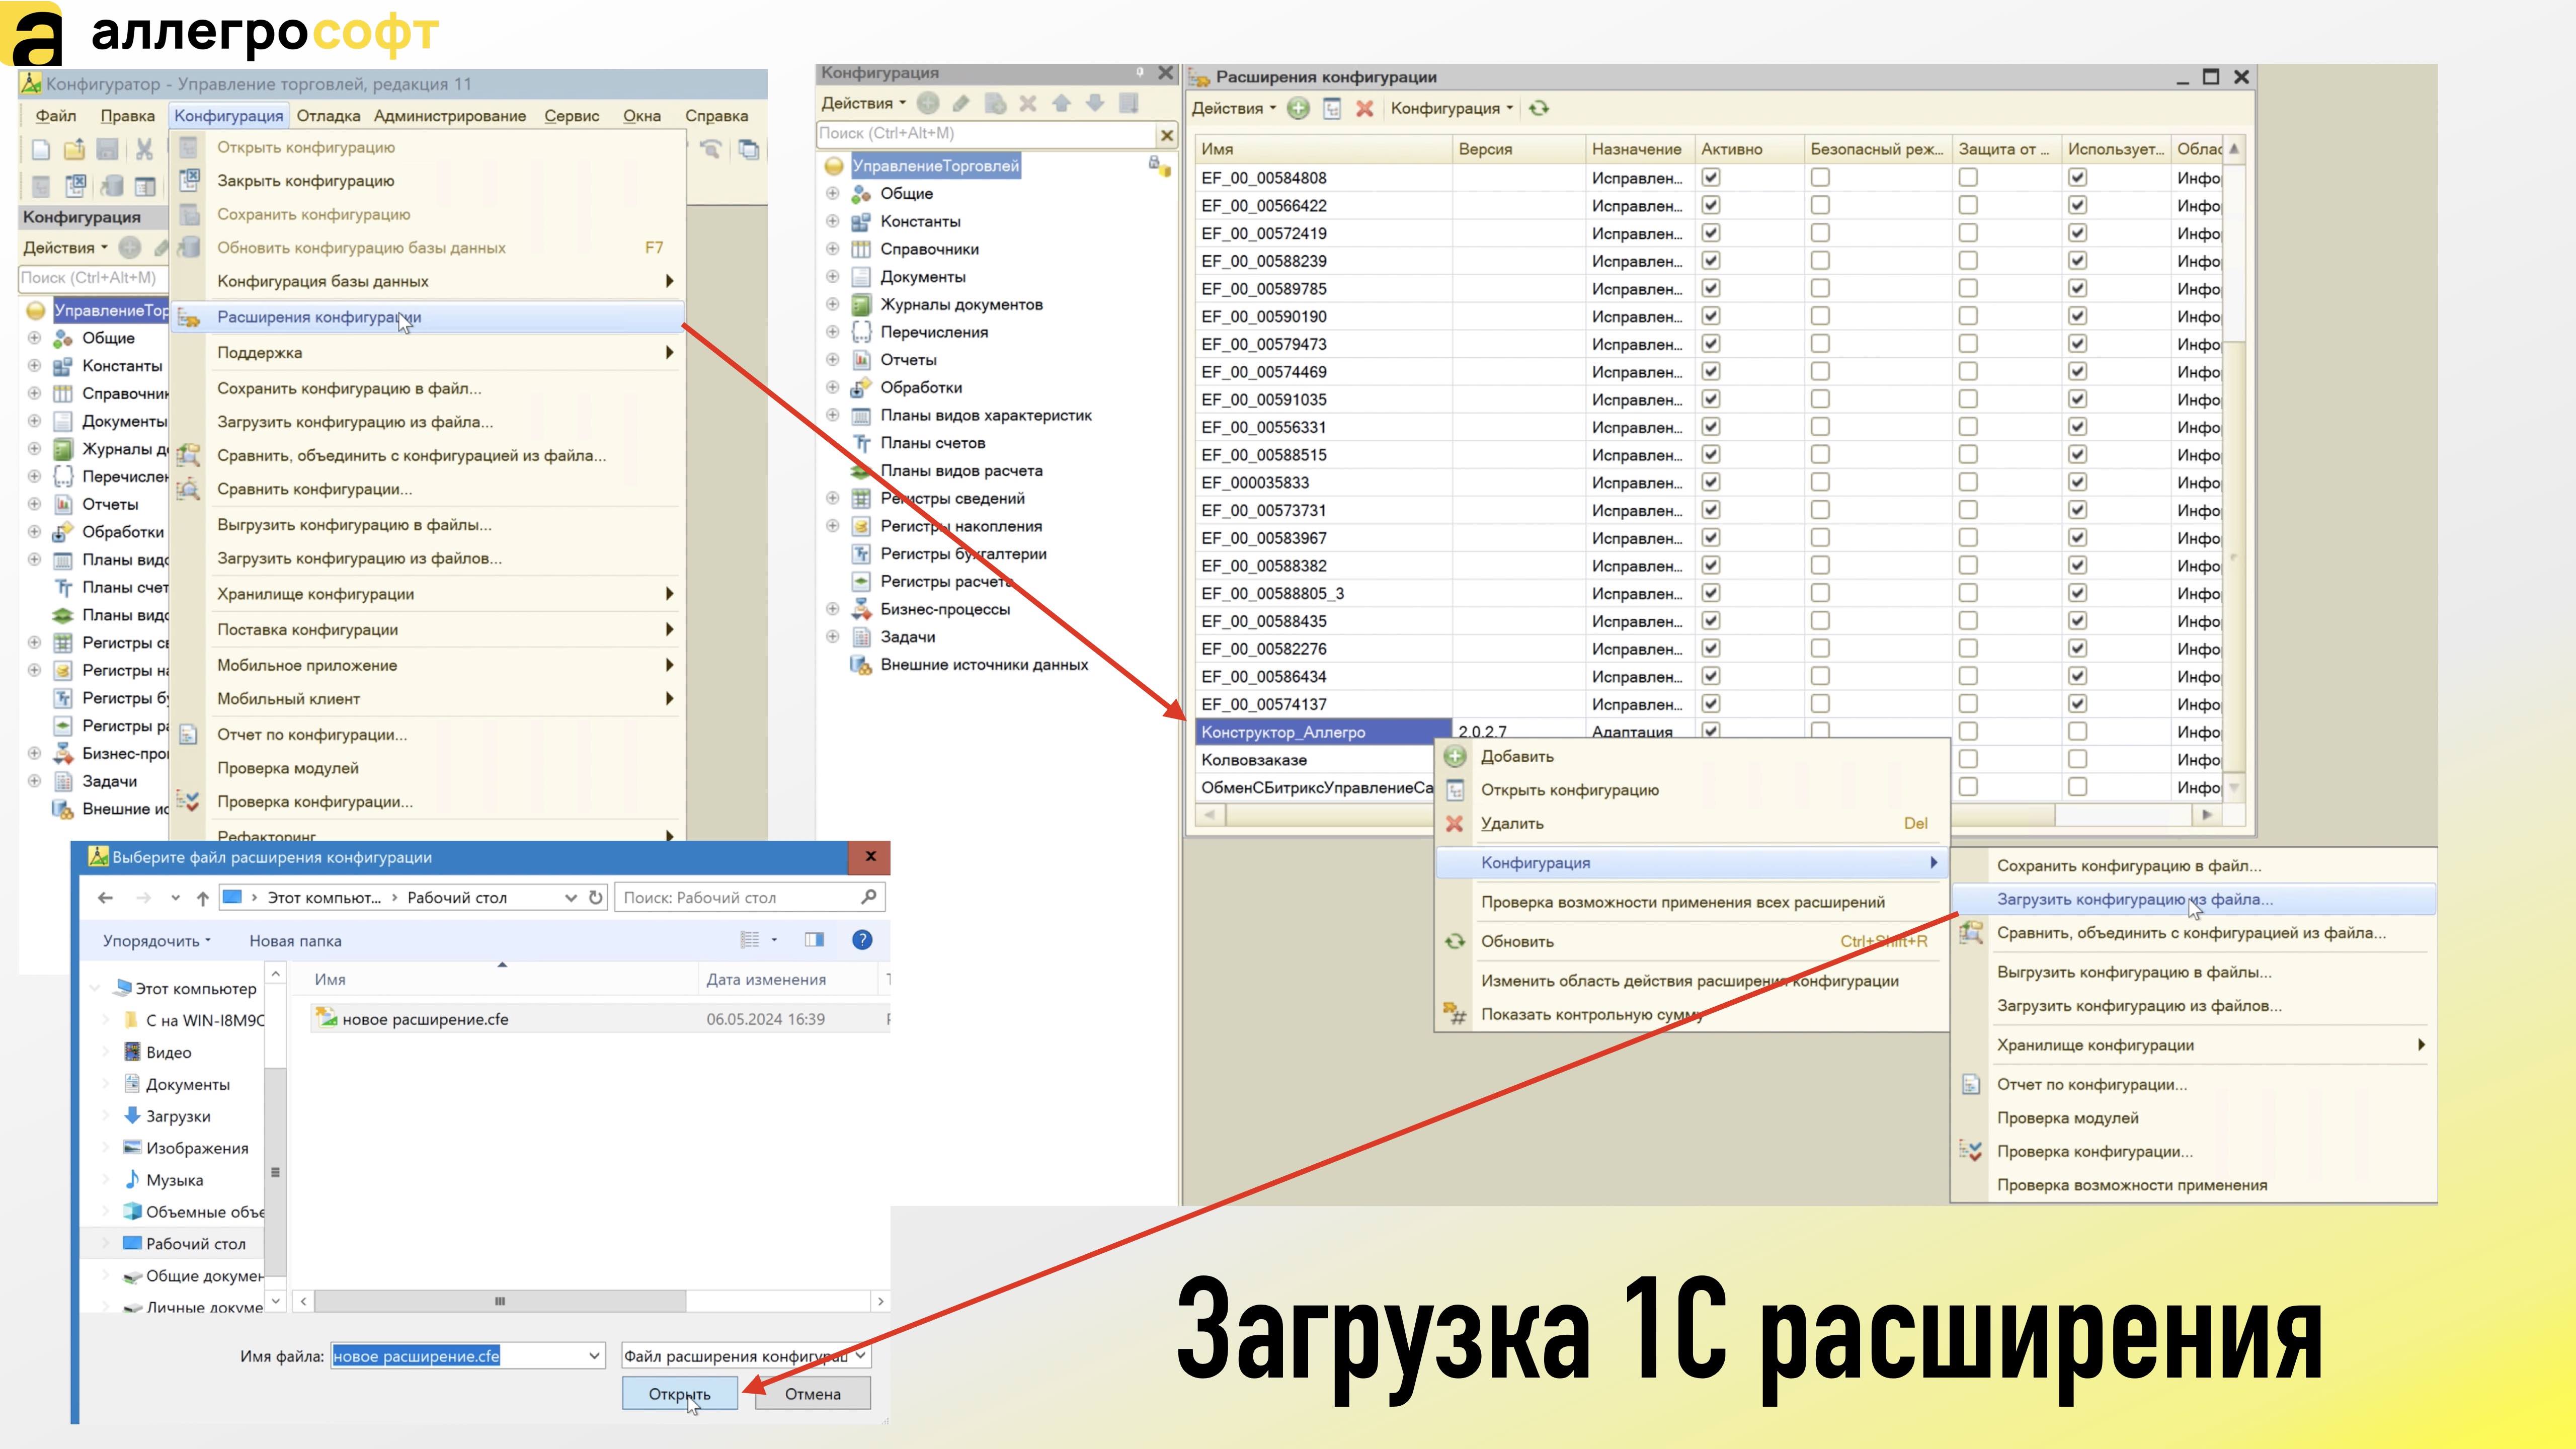2576x1449 pixels.
Task: Click the Отмена button in file dialog
Action: point(813,1394)
